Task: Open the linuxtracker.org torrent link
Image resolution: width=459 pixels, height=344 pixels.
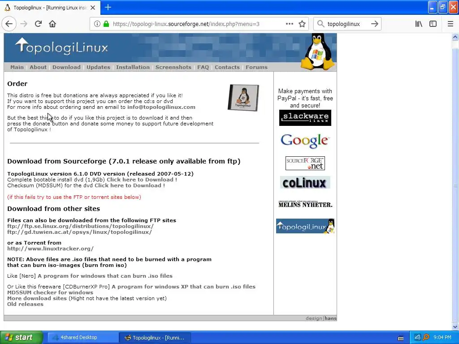Action: point(50,249)
